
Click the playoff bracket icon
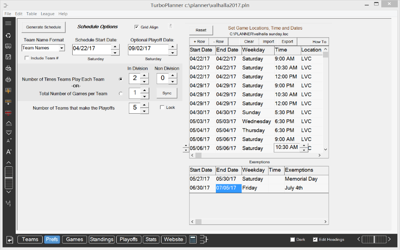[x=204, y=240]
